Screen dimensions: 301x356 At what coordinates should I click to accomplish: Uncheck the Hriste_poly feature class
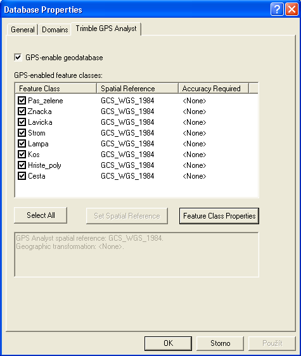tap(22, 165)
